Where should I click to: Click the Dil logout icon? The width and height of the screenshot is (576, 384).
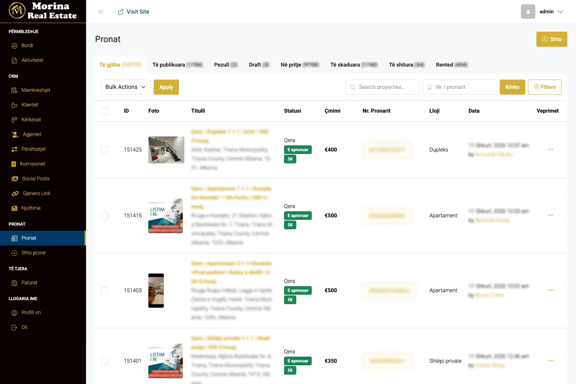coord(14,327)
